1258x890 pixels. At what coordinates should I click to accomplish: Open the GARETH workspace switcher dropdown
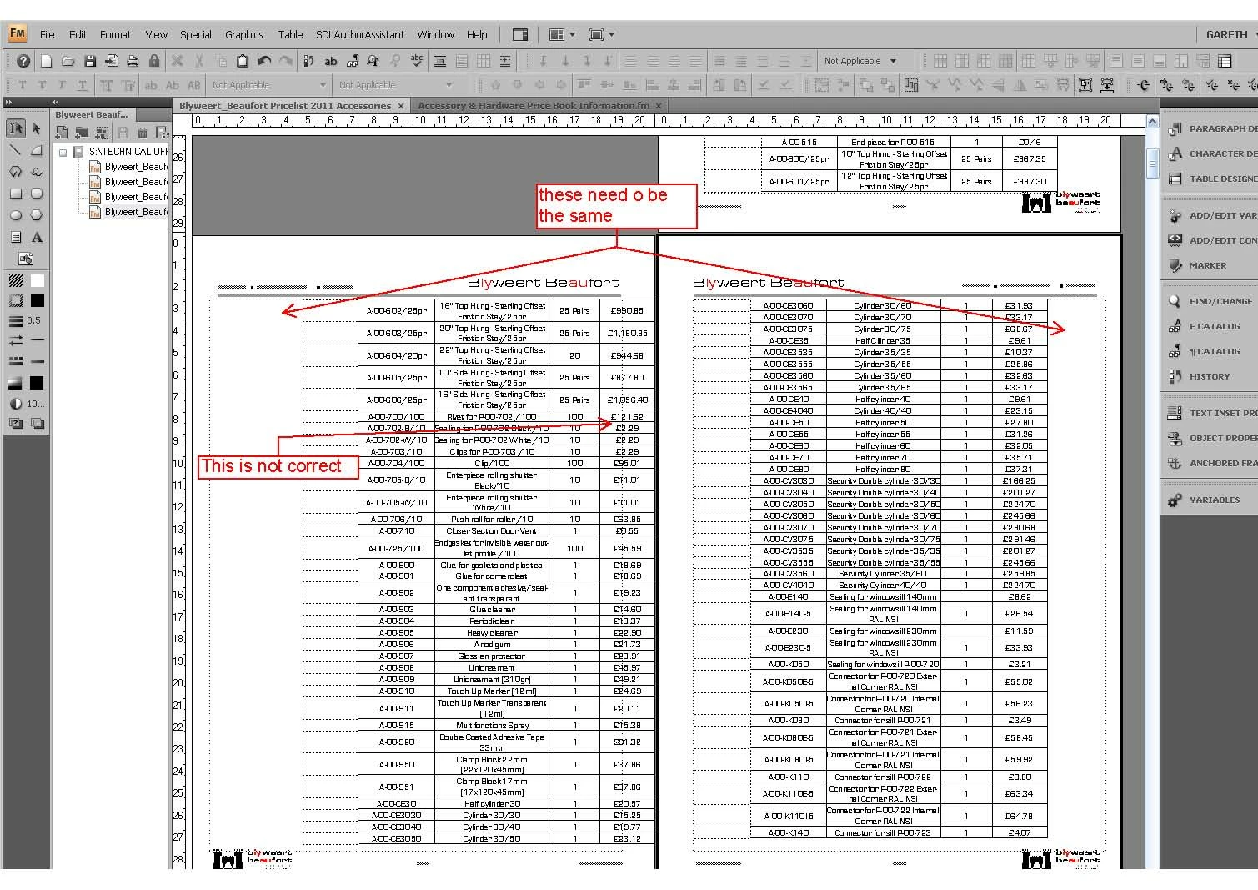[x=1231, y=34]
